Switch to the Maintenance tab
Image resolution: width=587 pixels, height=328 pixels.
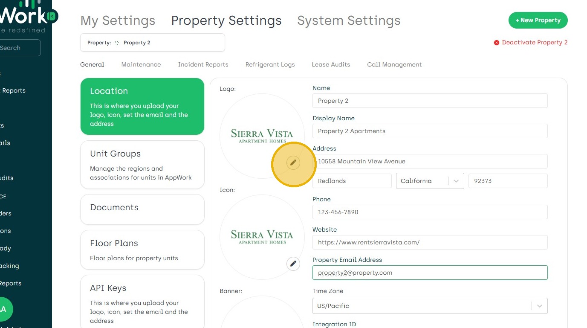click(x=141, y=64)
